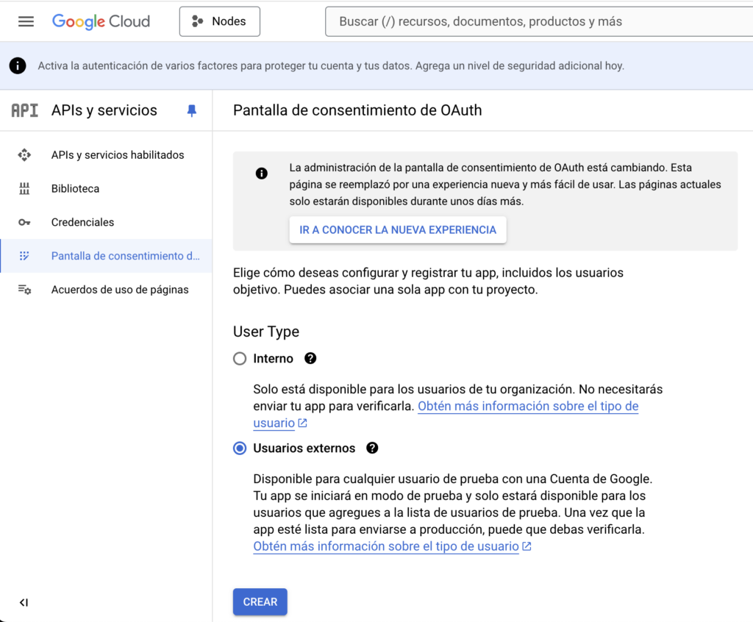Click IR A CONOCER LA NUEVA EXPERIENCIA
The image size is (753, 622).
pyautogui.click(x=398, y=230)
